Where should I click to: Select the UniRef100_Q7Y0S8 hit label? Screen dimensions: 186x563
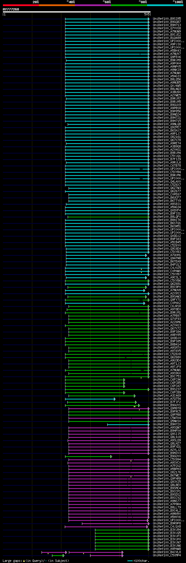coord(167,28)
